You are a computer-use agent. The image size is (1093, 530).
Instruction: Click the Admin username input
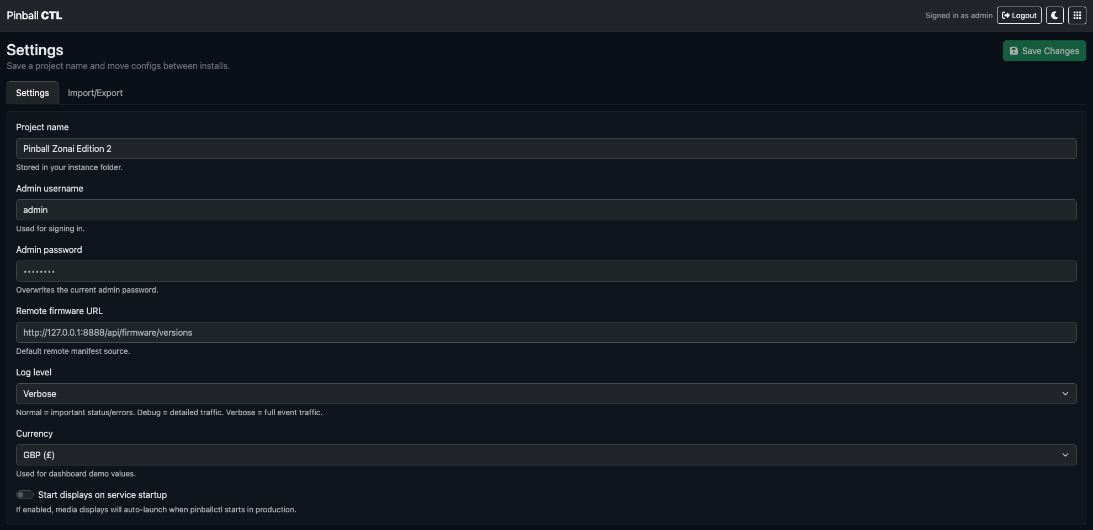pos(546,210)
